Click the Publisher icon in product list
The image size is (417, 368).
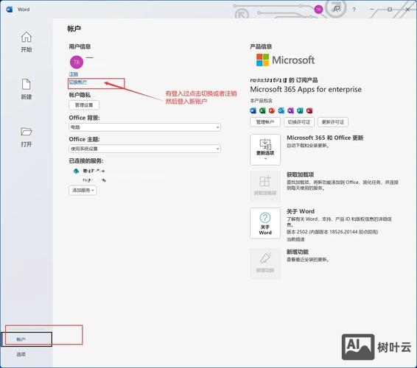[300, 110]
